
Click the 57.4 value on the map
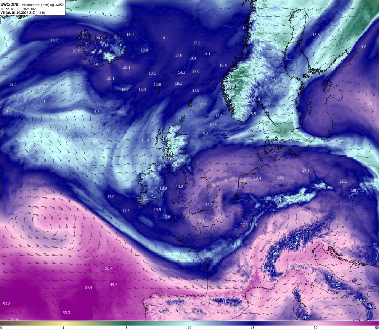(x=89, y=287)
